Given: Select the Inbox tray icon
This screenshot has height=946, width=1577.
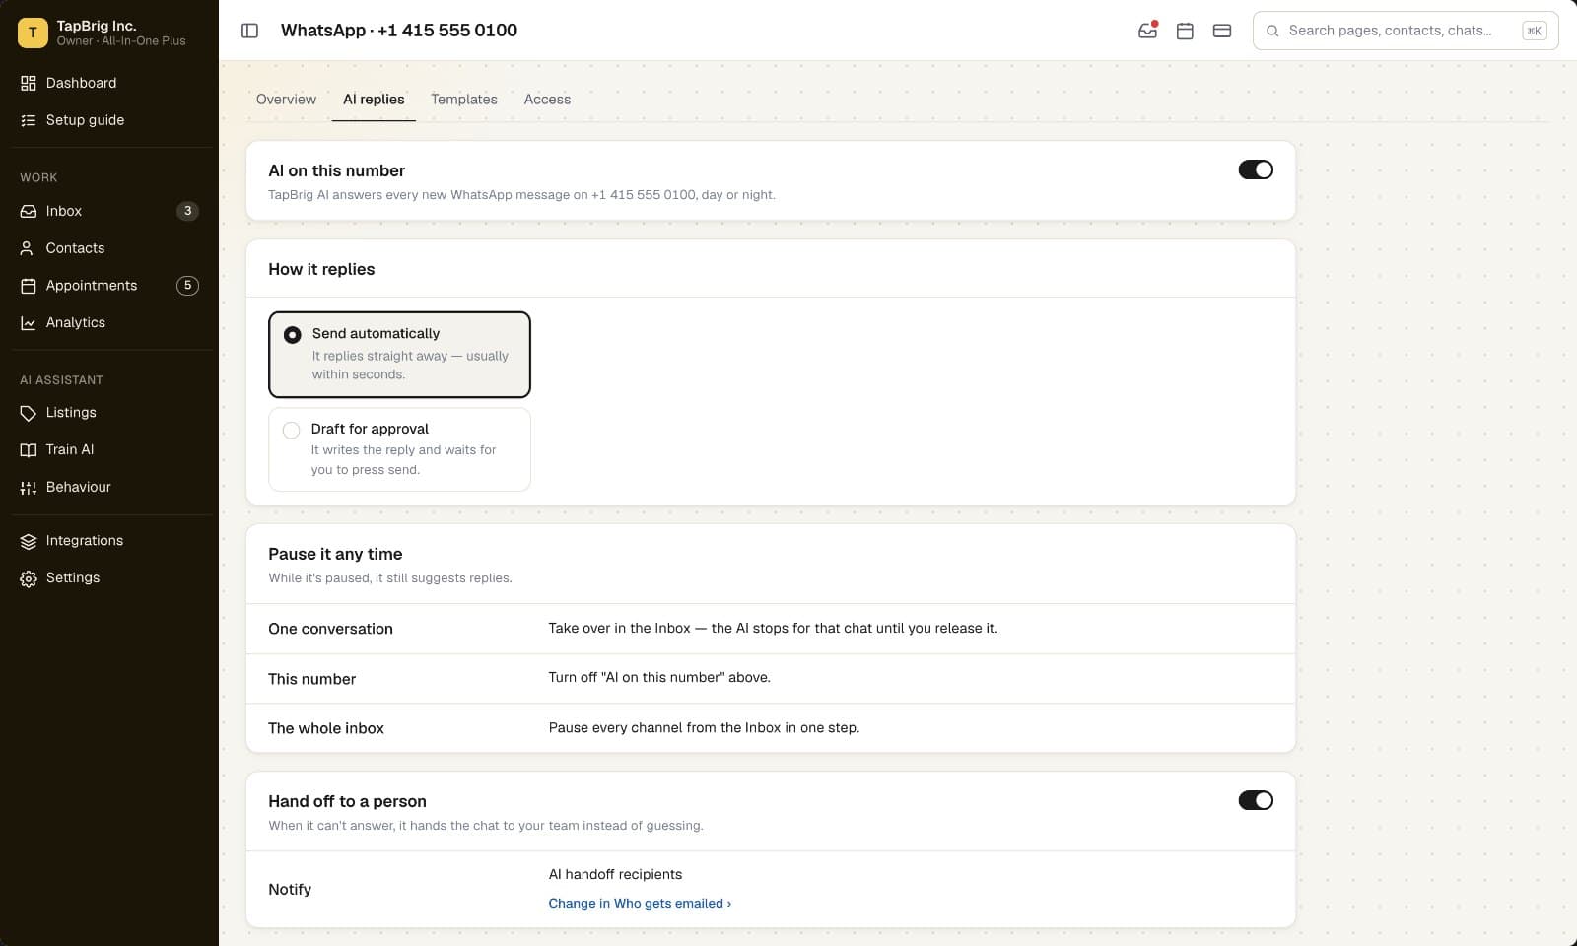Looking at the screenshot, I should click(x=29, y=211).
